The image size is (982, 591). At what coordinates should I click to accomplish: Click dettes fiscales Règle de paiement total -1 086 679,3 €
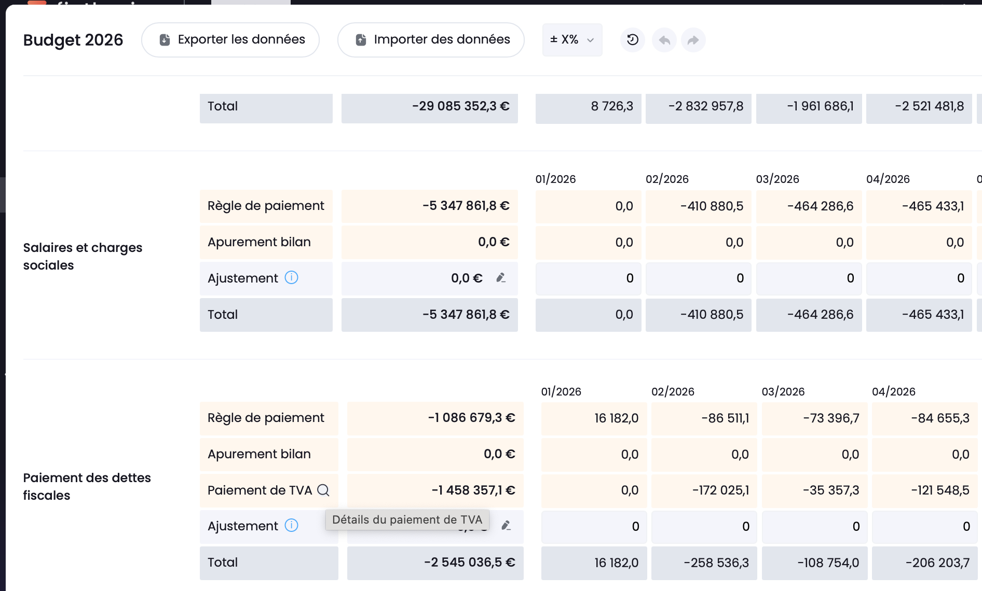[x=435, y=418]
